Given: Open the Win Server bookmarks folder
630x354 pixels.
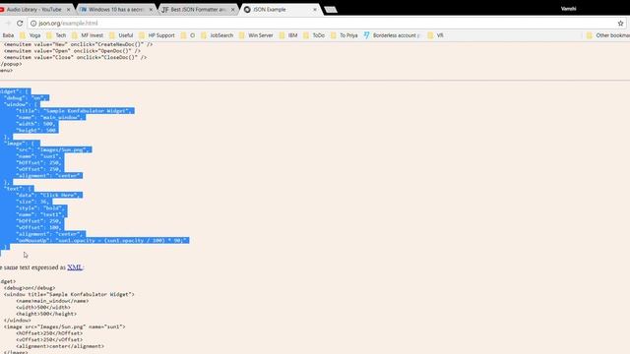Looking at the screenshot, I should [x=256, y=35].
